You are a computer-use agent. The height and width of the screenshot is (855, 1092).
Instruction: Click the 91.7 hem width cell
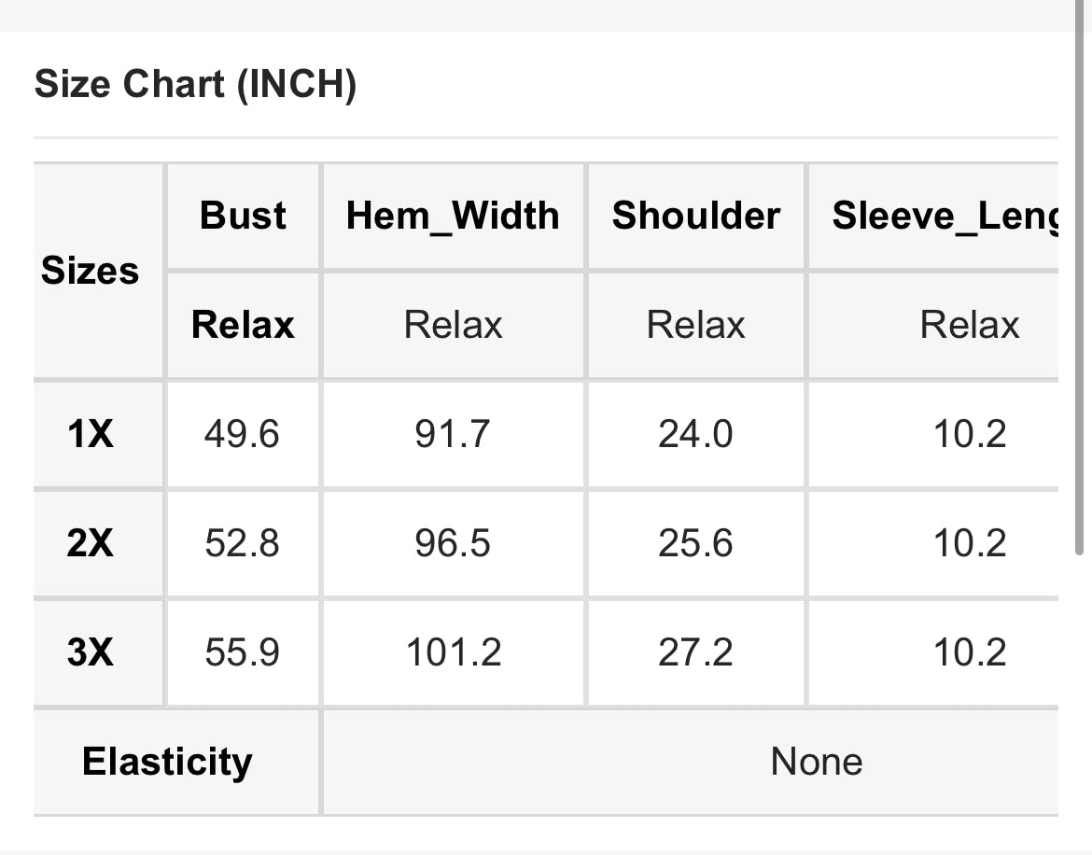click(453, 434)
